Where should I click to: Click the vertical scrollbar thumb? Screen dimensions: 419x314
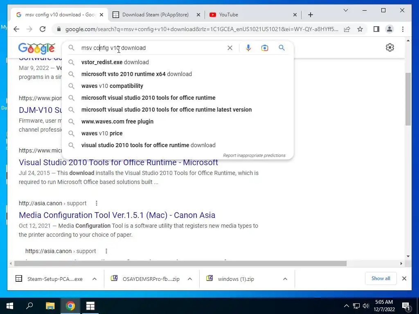point(408,99)
